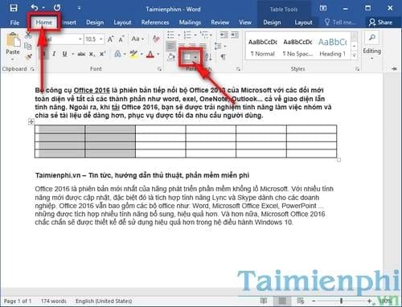This screenshot has height=307, width=402.
Task: Undo the last action
Action: coord(35,8)
